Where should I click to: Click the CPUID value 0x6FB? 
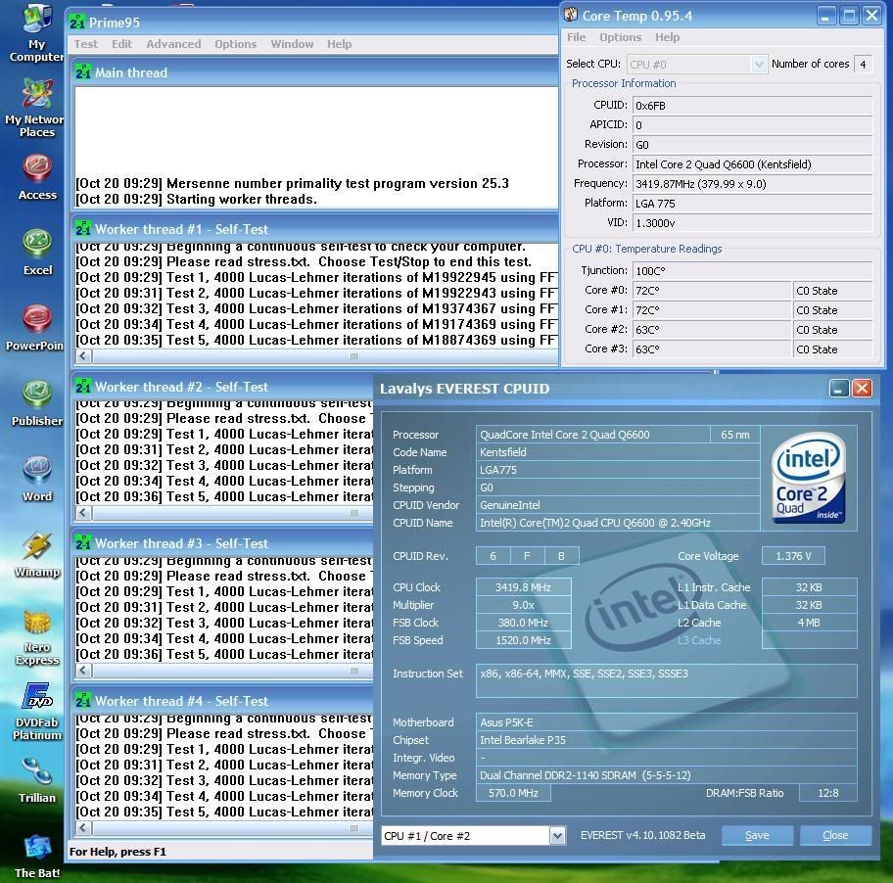tap(752, 106)
